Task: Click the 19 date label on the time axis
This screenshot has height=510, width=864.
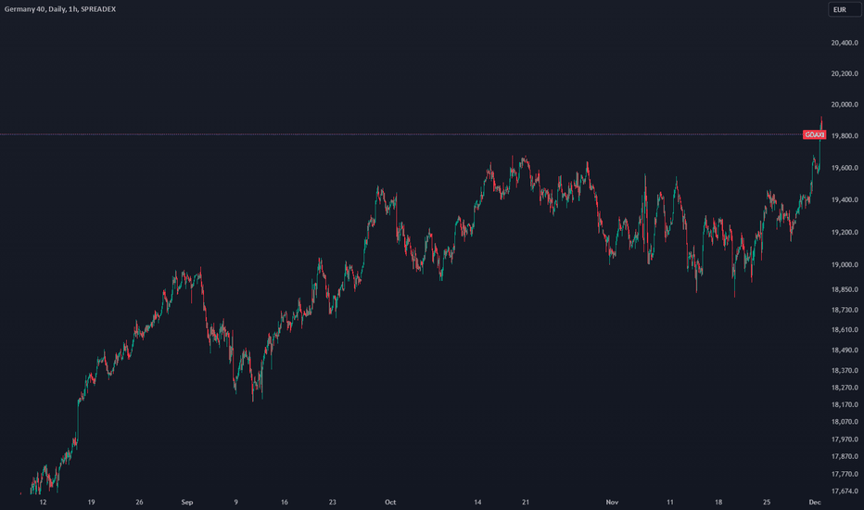Action: 91,503
